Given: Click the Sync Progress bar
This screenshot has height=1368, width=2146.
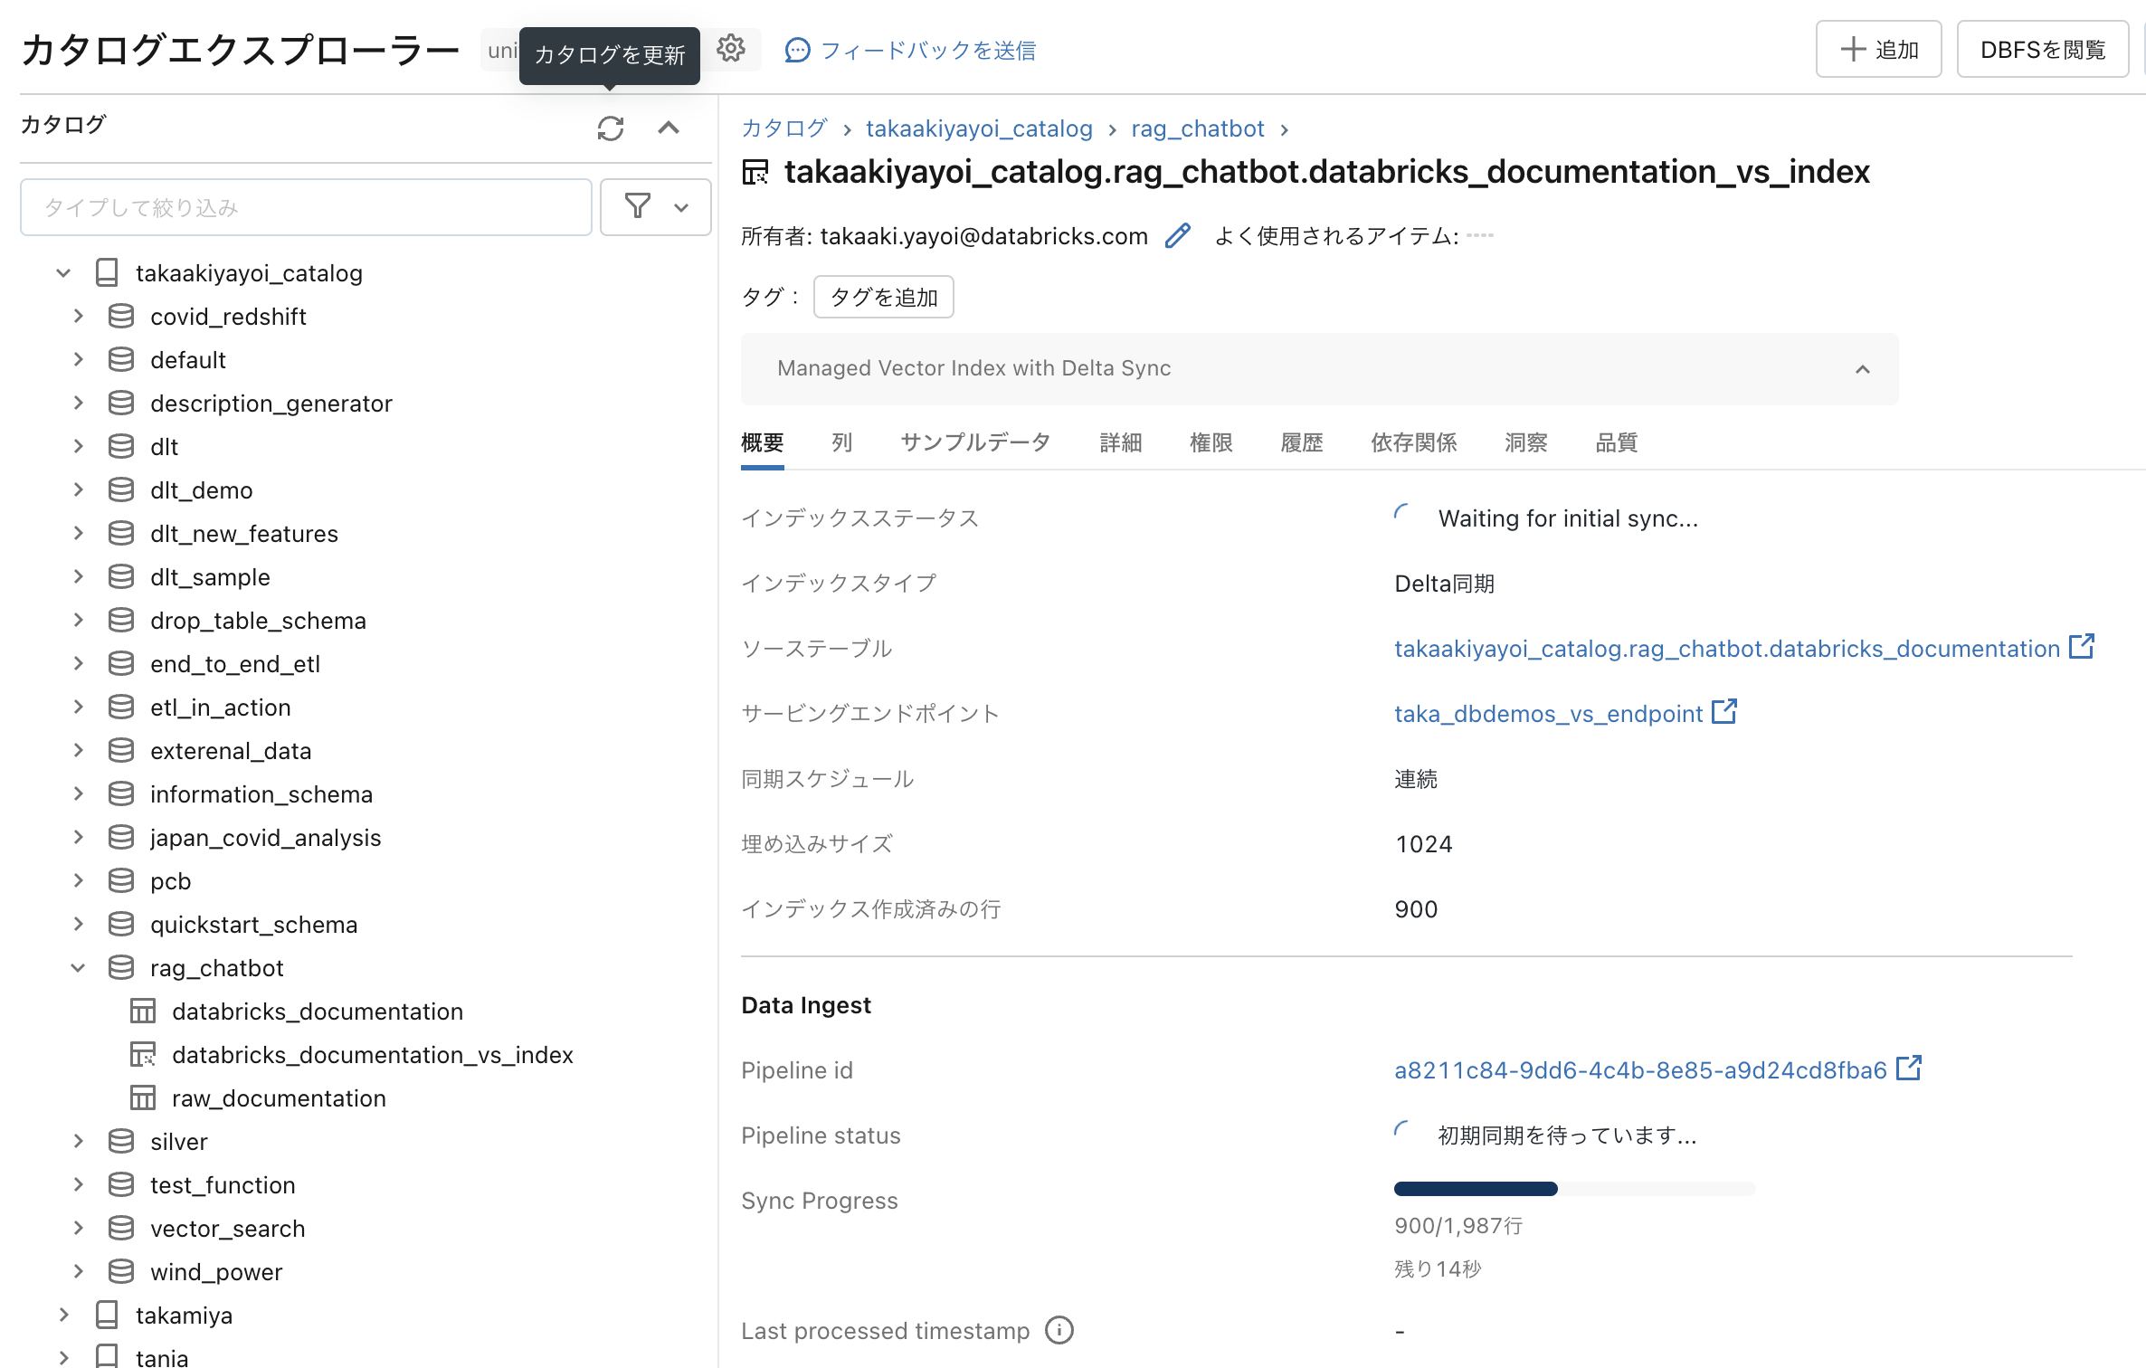Looking at the screenshot, I should (x=1574, y=1189).
